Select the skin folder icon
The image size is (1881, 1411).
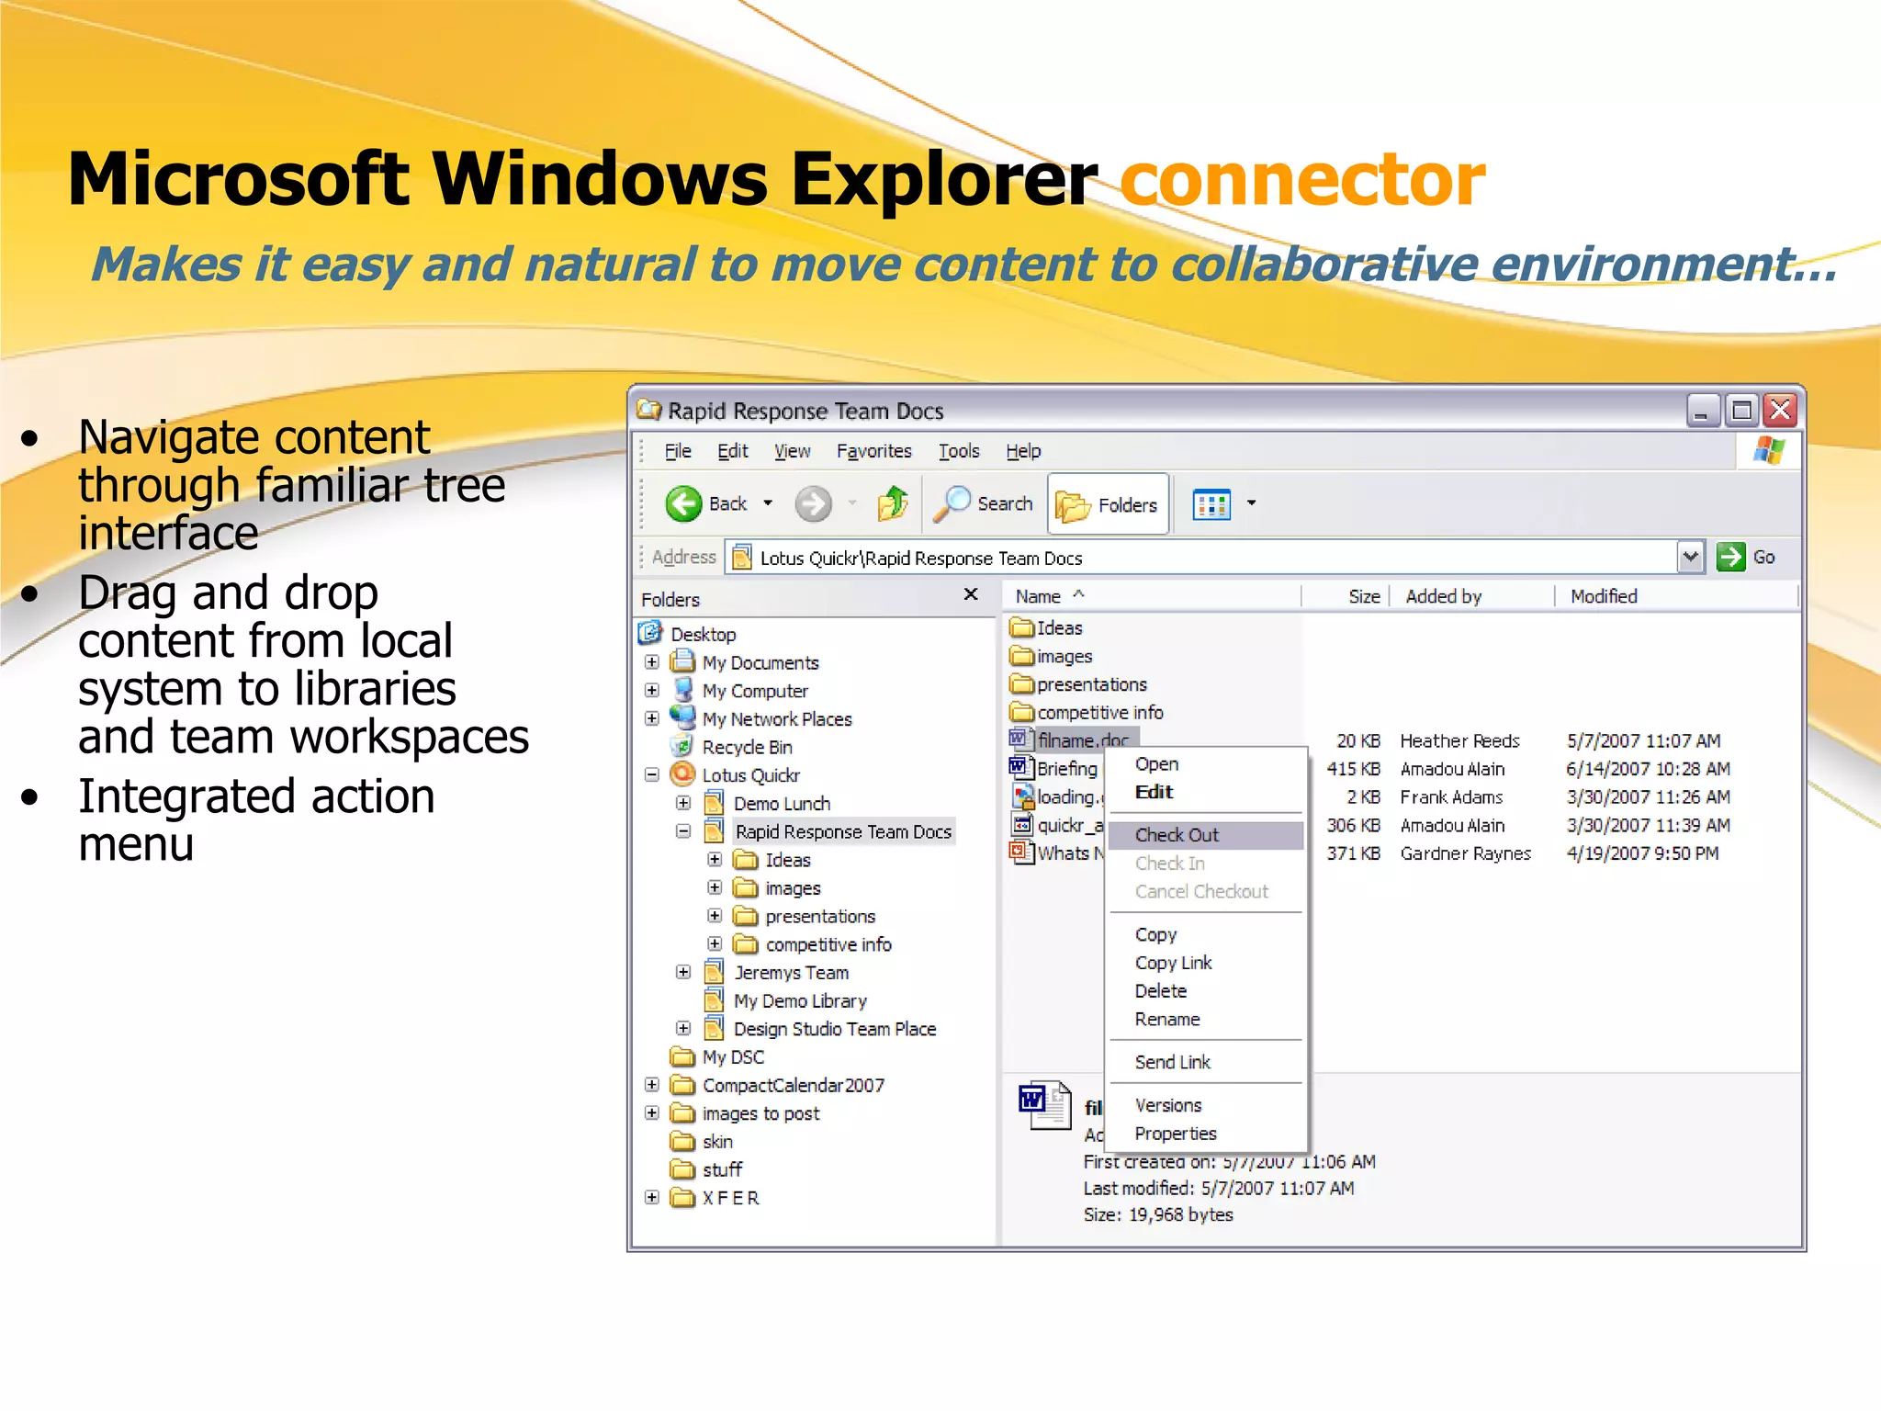click(682, 1141)
